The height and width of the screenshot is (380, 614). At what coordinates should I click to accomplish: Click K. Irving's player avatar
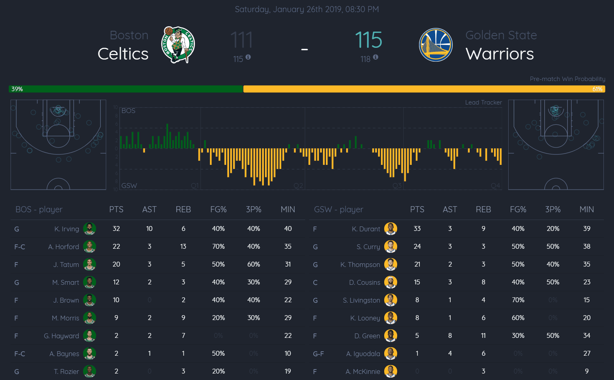[90, 229]
